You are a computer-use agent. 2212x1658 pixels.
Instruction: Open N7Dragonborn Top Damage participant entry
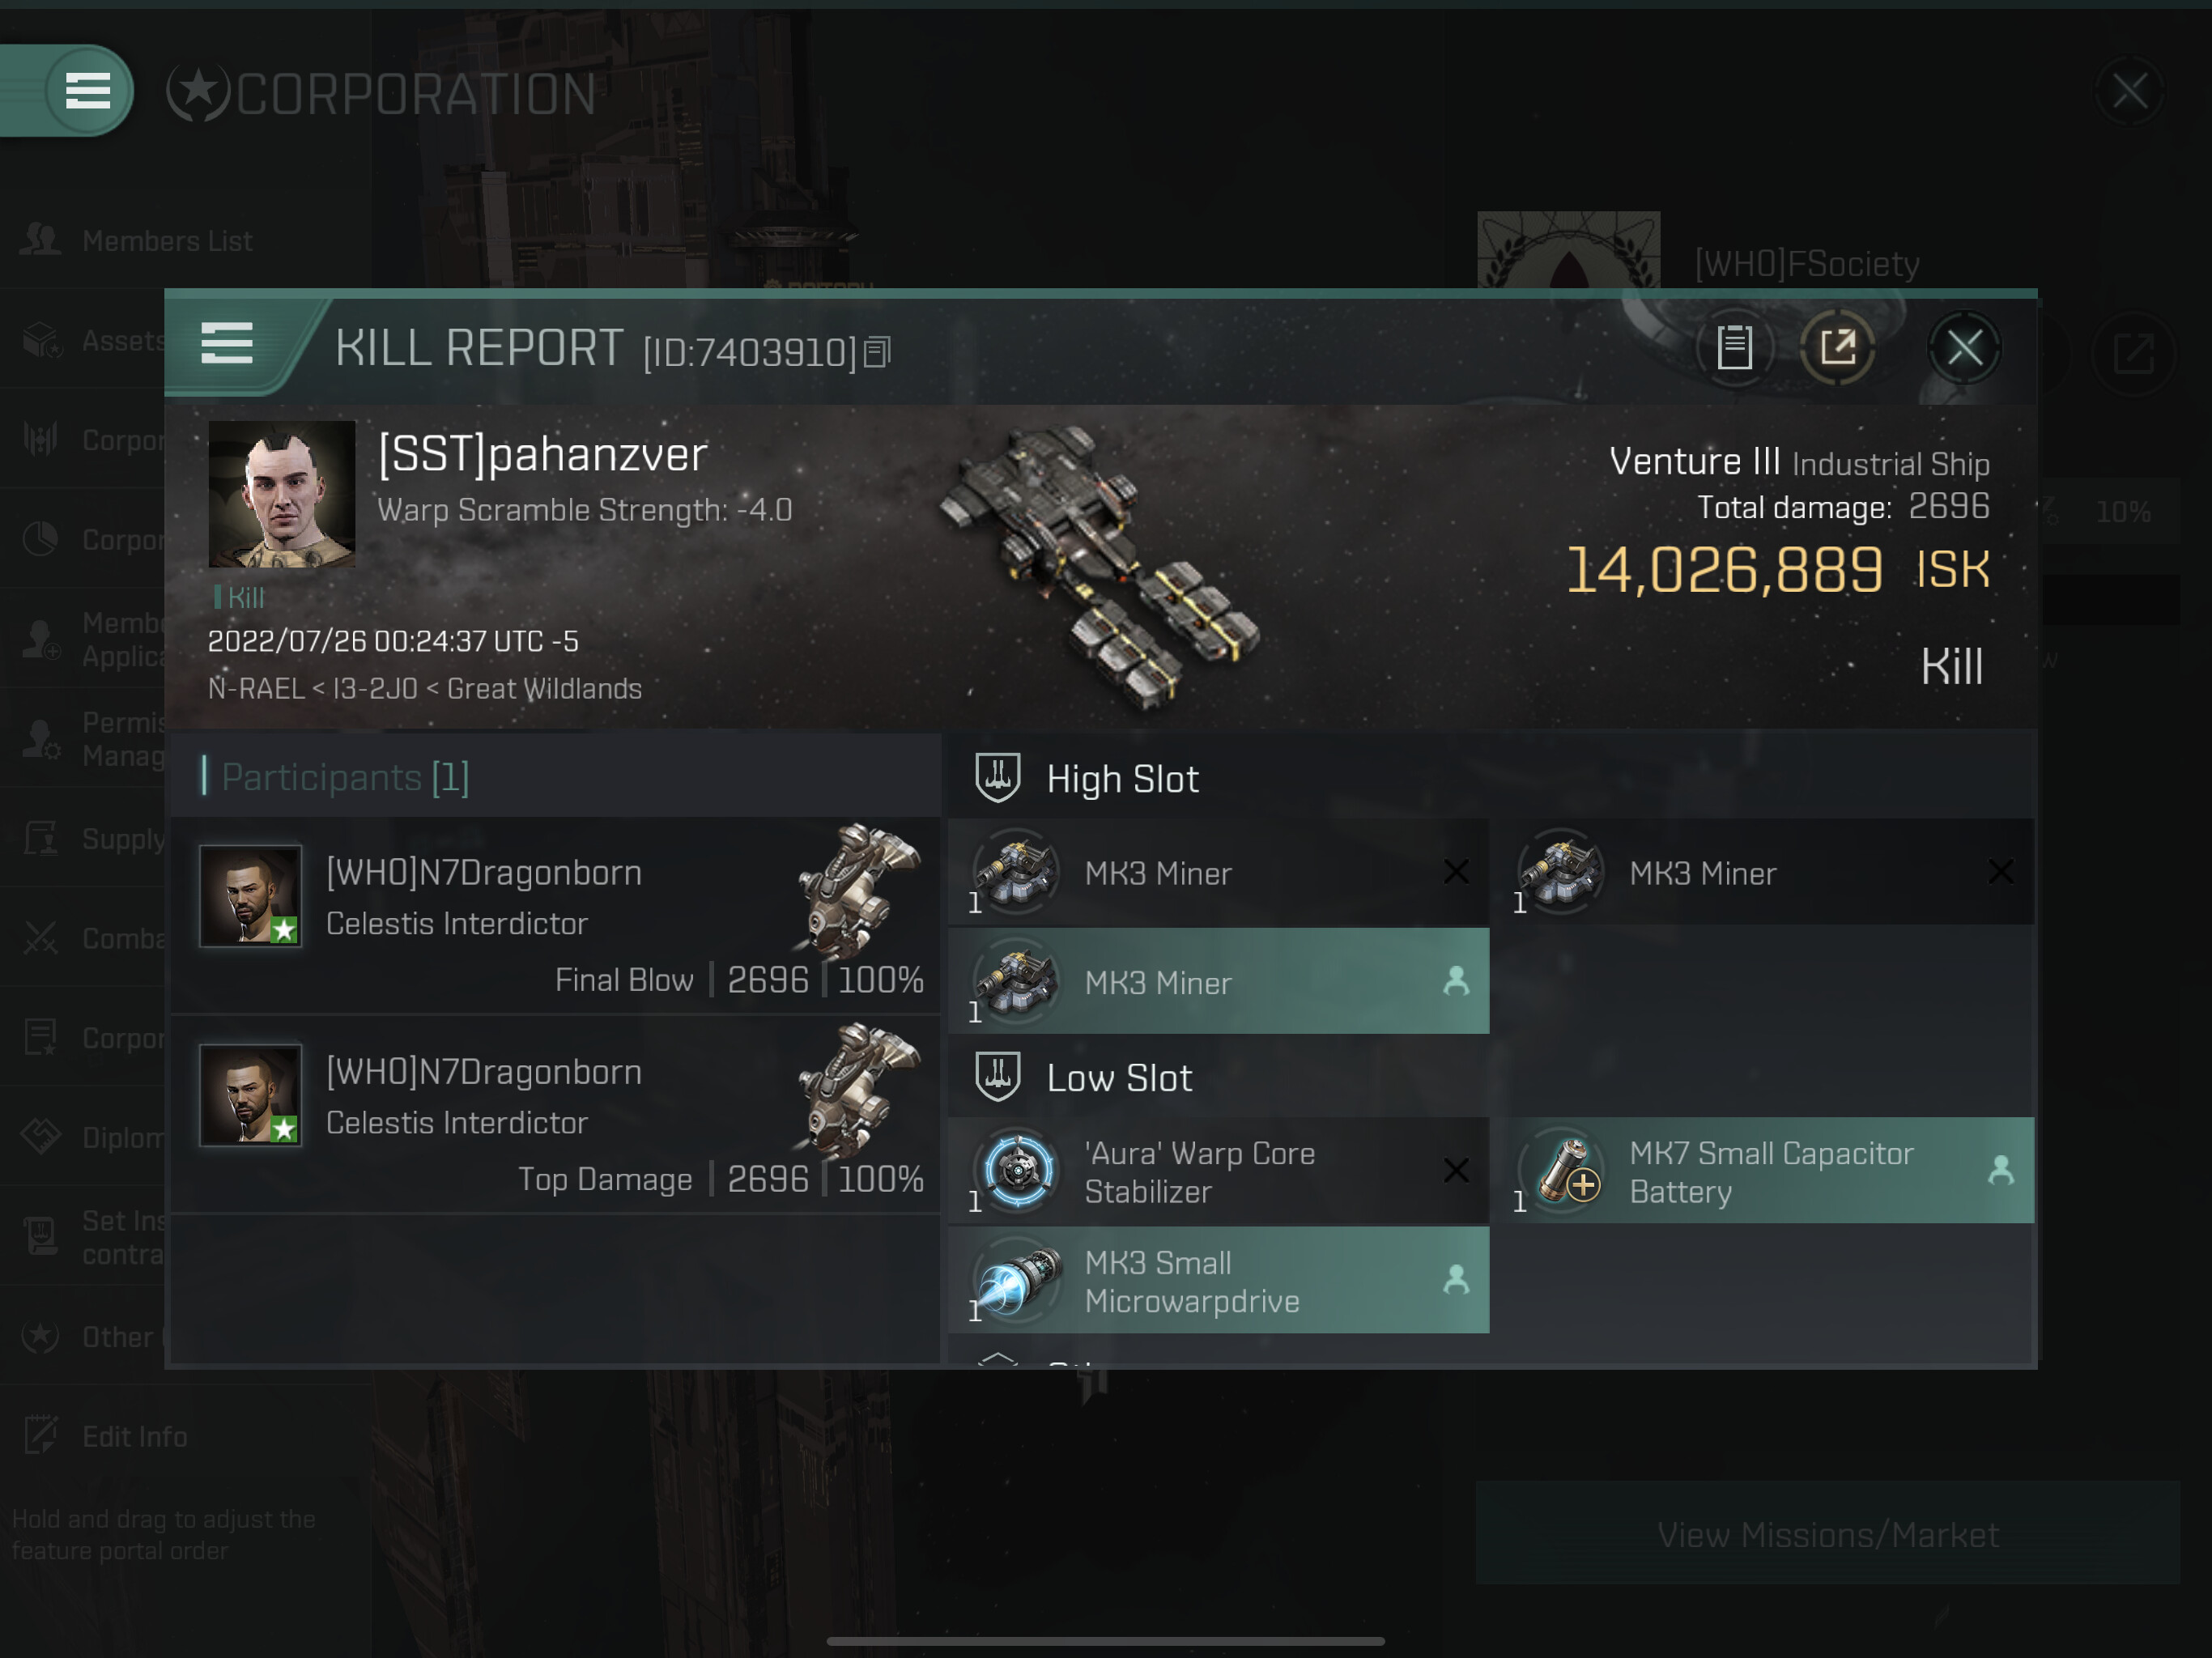pyautogui.click(x=556, y=1115)
